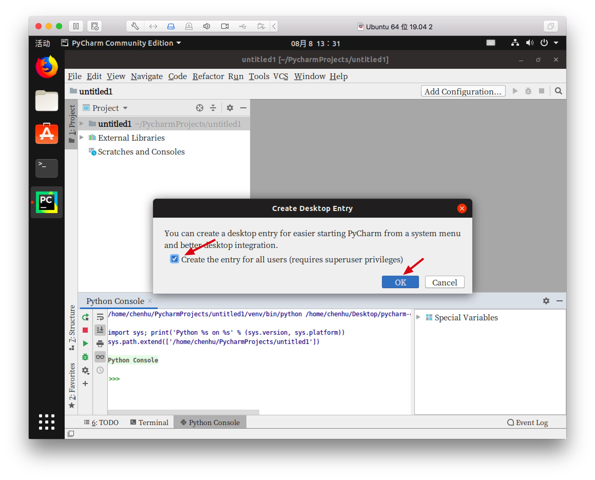This screenshot has width=595, height=480.
Task: Open Terminal from the Ubuntu dock
Action: [46, 168]
